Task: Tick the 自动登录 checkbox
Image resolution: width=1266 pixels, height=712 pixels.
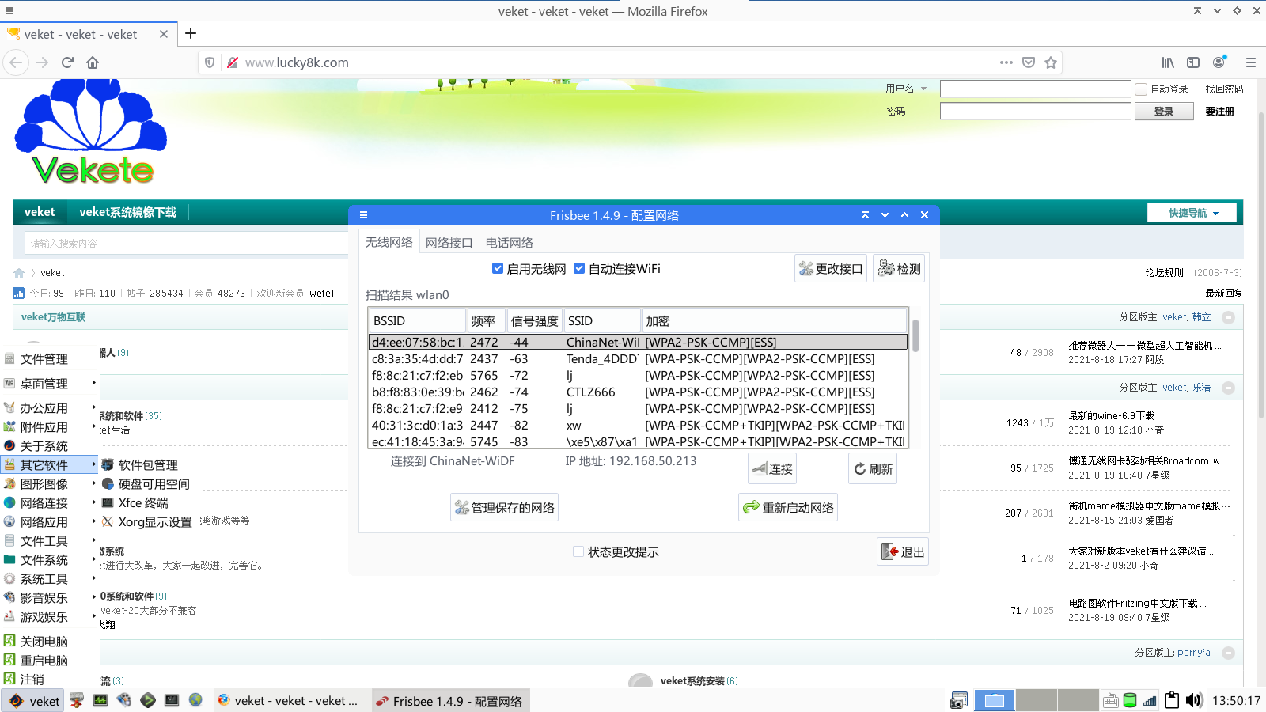Action: pos(1141,89)
